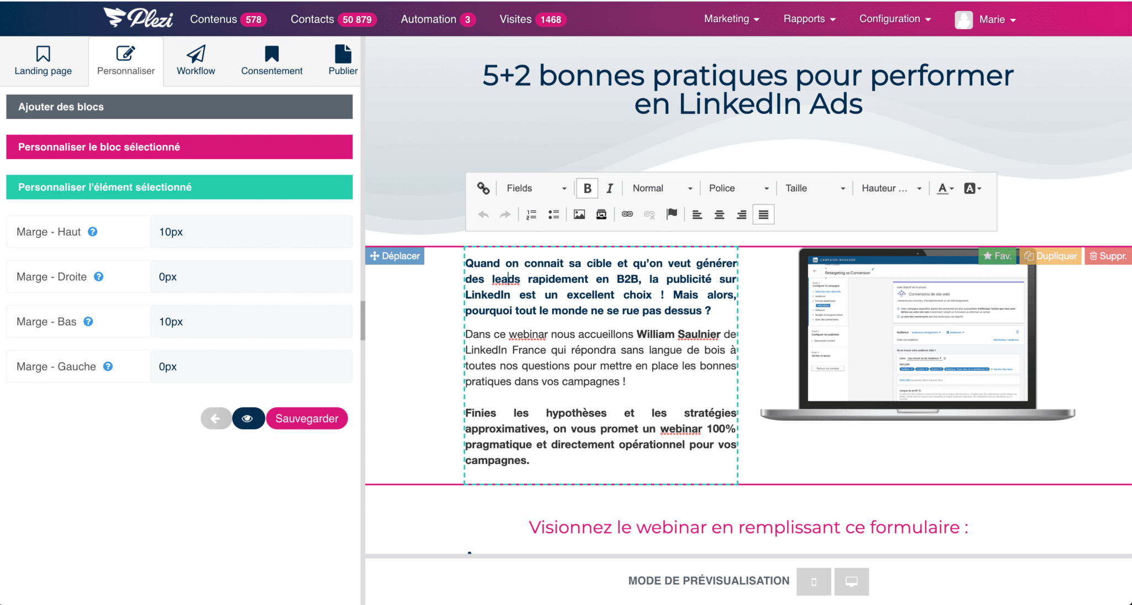Expand the Ajouter des blocs section
This screenshot has height=605, width=1132.
pos(179,107)
